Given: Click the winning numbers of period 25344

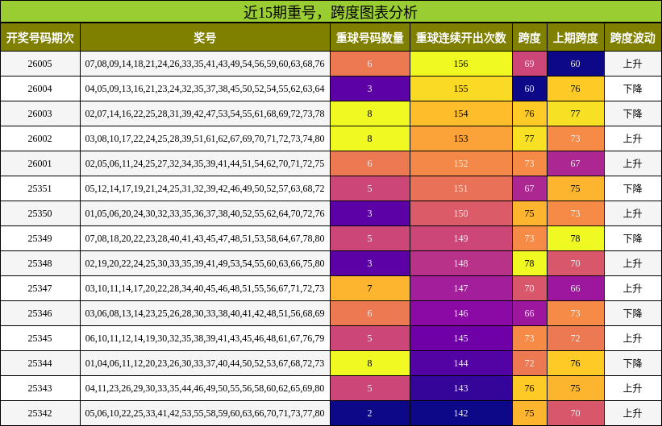Looking at the screenshot, I should pyautogui.click(x=205, y=362).
